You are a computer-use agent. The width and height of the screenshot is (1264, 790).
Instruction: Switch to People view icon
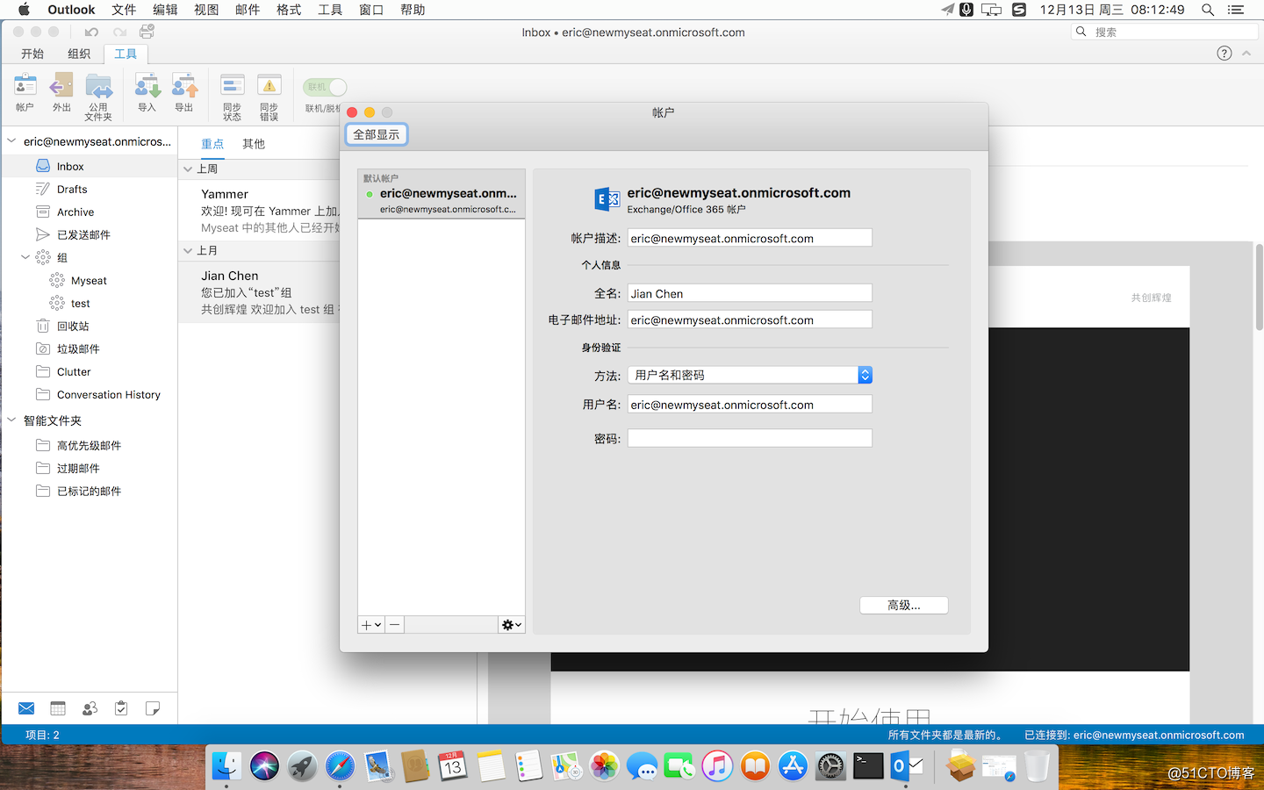click(90, 708)
